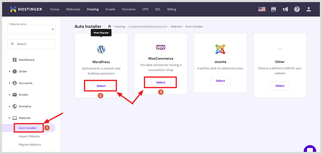Screen dimensions: 322x154
Task: Click the Auto Installer page heading
Action: [88, 26]
